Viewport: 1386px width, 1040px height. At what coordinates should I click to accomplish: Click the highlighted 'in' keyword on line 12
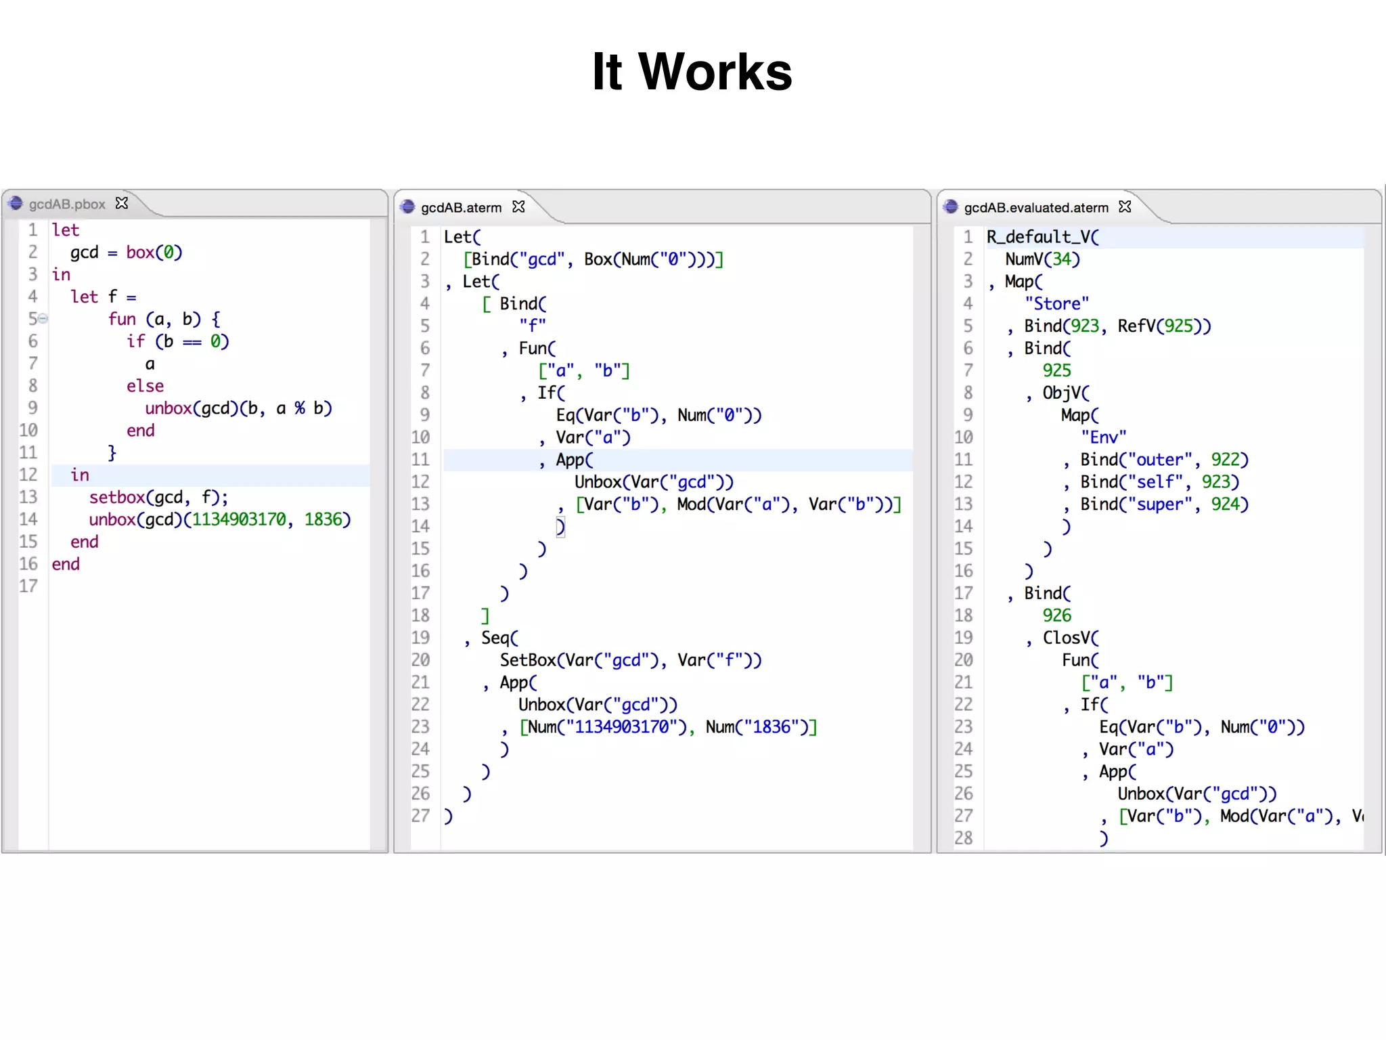pyautogui.click(x=80, y=475)
